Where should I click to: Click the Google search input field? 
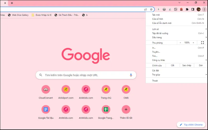(x=86, y=75)
